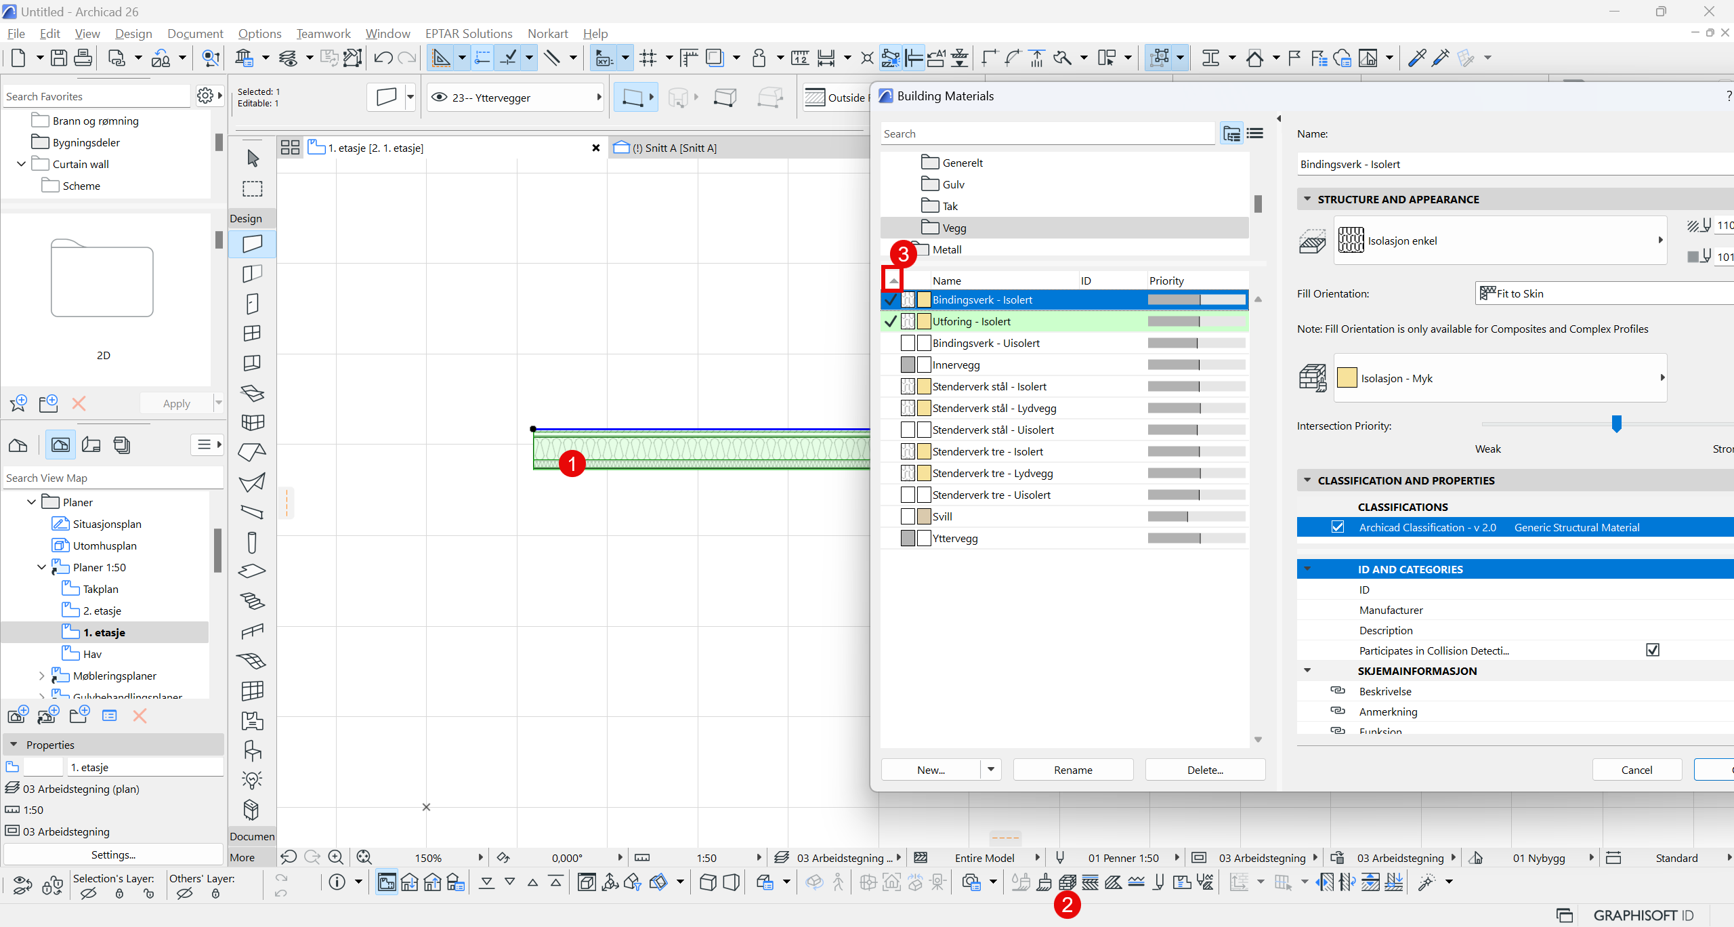Select the Arrow tool in the toolbox
This screenshot has width=1734, height=927.
click(253, 158)
